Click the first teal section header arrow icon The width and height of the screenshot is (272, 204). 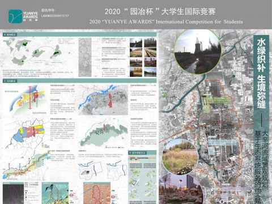[x=5, y=35]
